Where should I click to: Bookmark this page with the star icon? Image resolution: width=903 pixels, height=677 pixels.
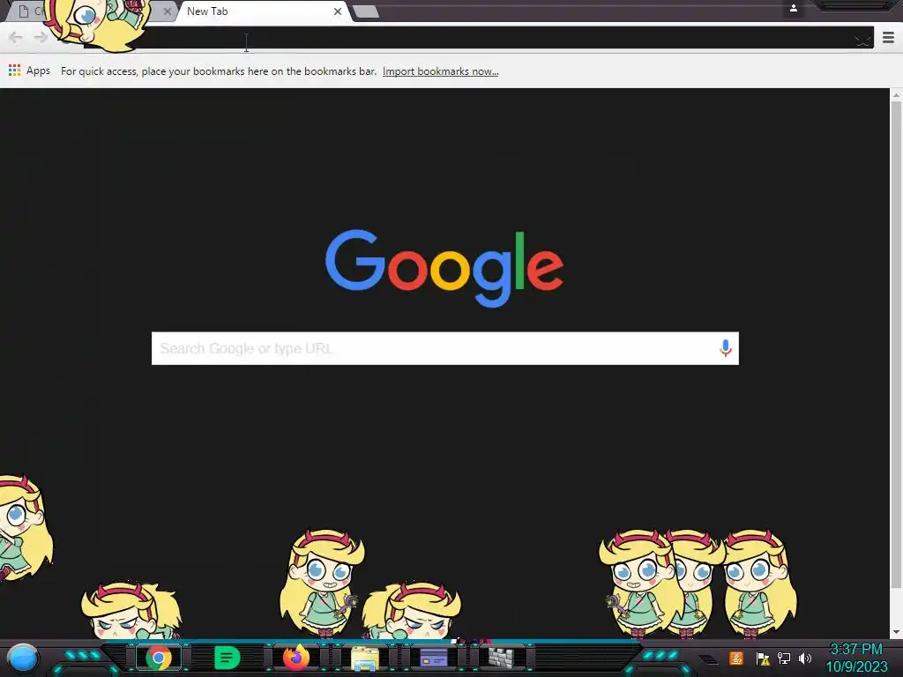pyautogui.click(x=862, y=40)
